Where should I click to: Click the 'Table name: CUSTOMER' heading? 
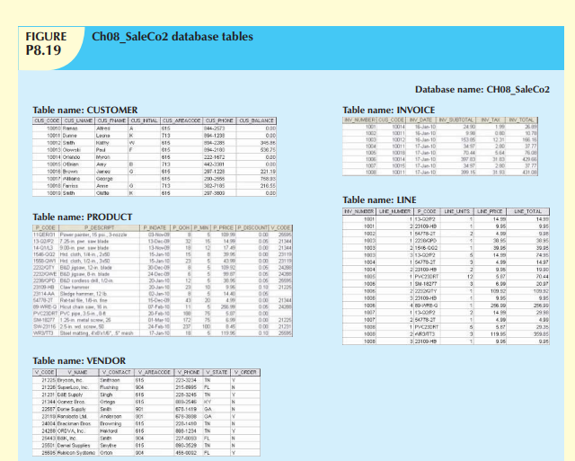point(85,109)
